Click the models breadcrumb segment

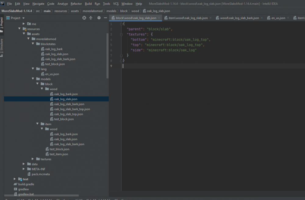(x=111, y=11)
